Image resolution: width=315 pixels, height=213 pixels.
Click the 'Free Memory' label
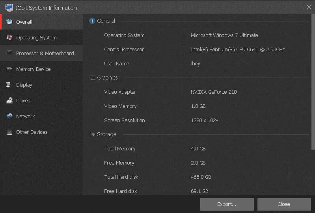point(119,163)
